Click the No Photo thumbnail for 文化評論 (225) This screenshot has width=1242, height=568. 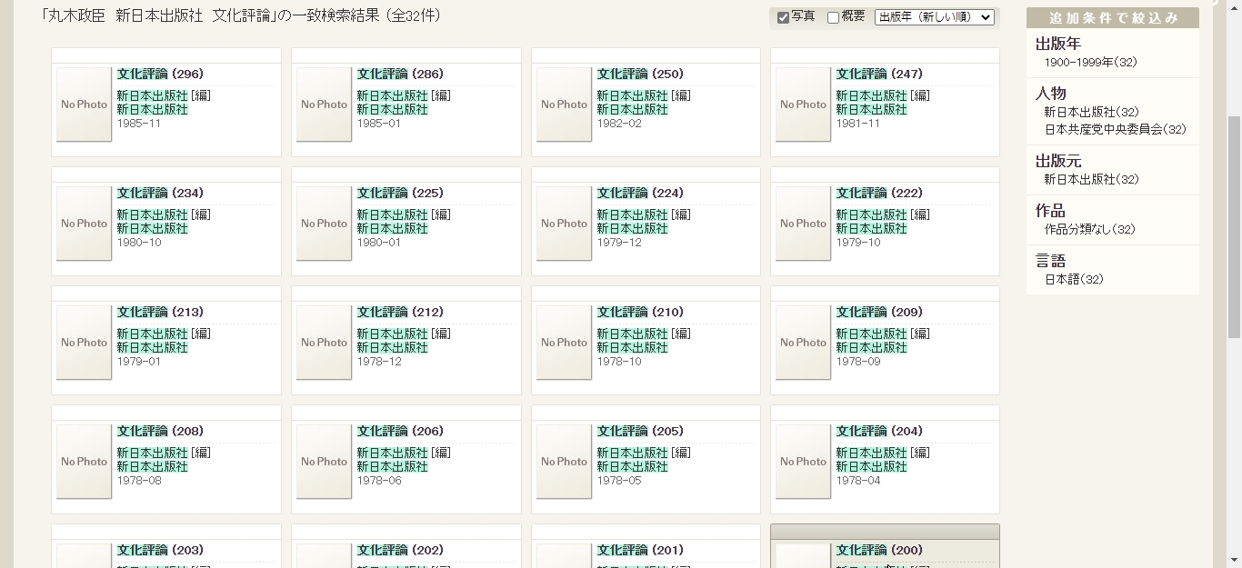(324, 224)
